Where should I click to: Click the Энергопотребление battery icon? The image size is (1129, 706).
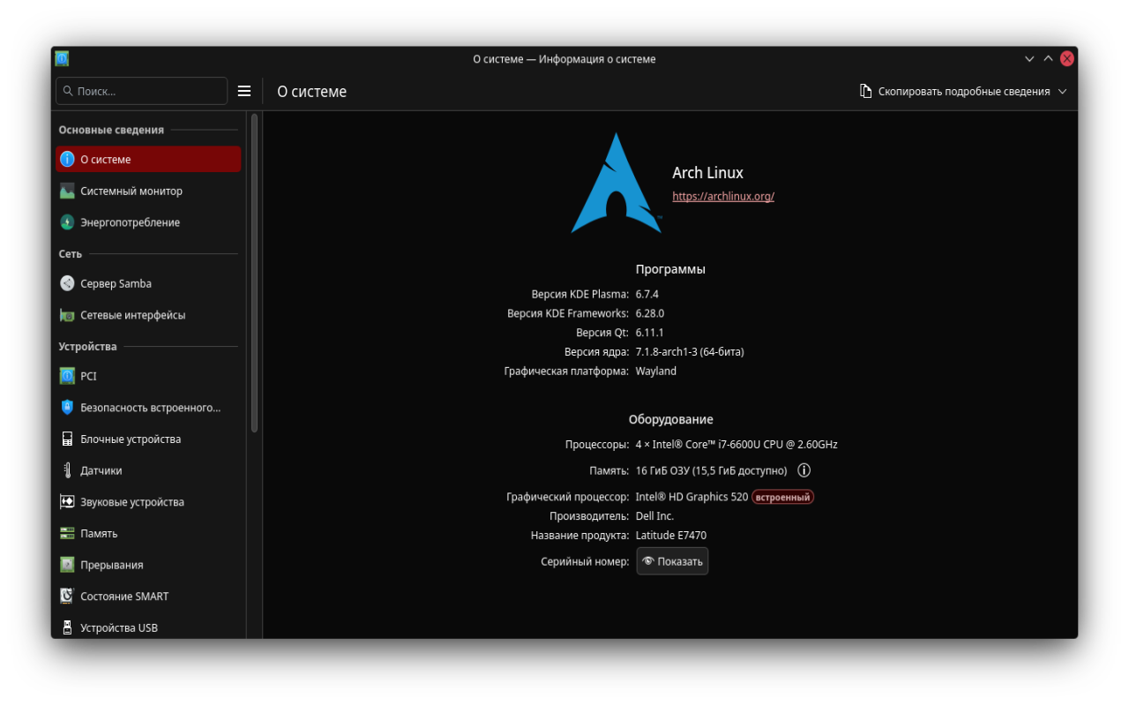67,222
